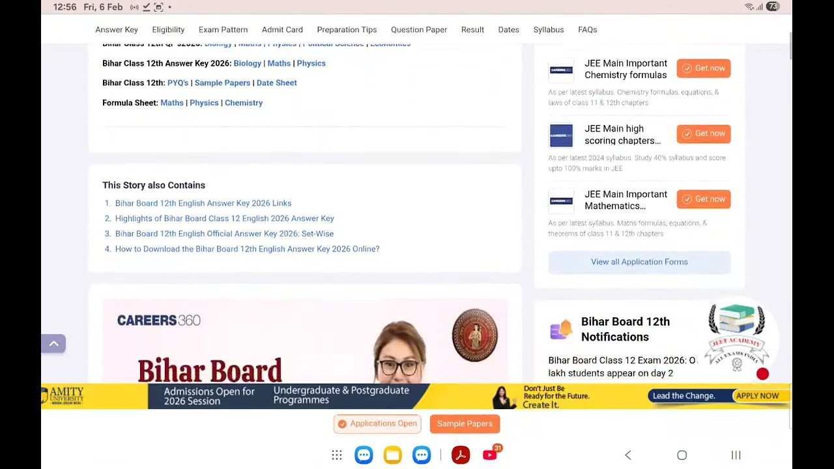Click the logo beside JEE Main high scoring chapters
834x469 pixels.
tap(561, 135)
